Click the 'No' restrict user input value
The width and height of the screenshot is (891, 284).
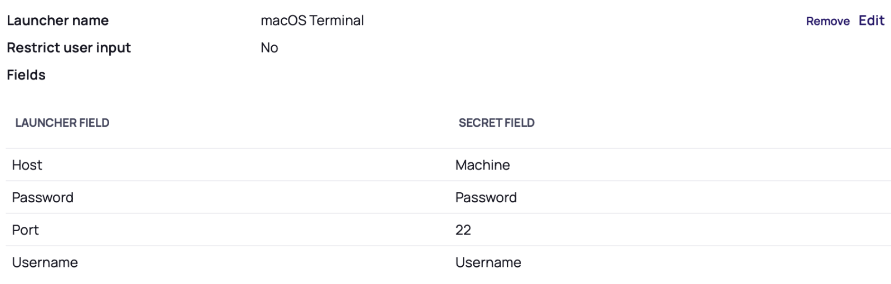[x=269, y=48]
